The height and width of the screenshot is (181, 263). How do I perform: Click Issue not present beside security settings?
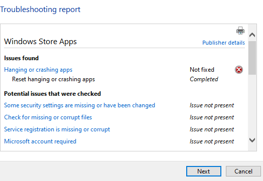(x=212, y=105)
